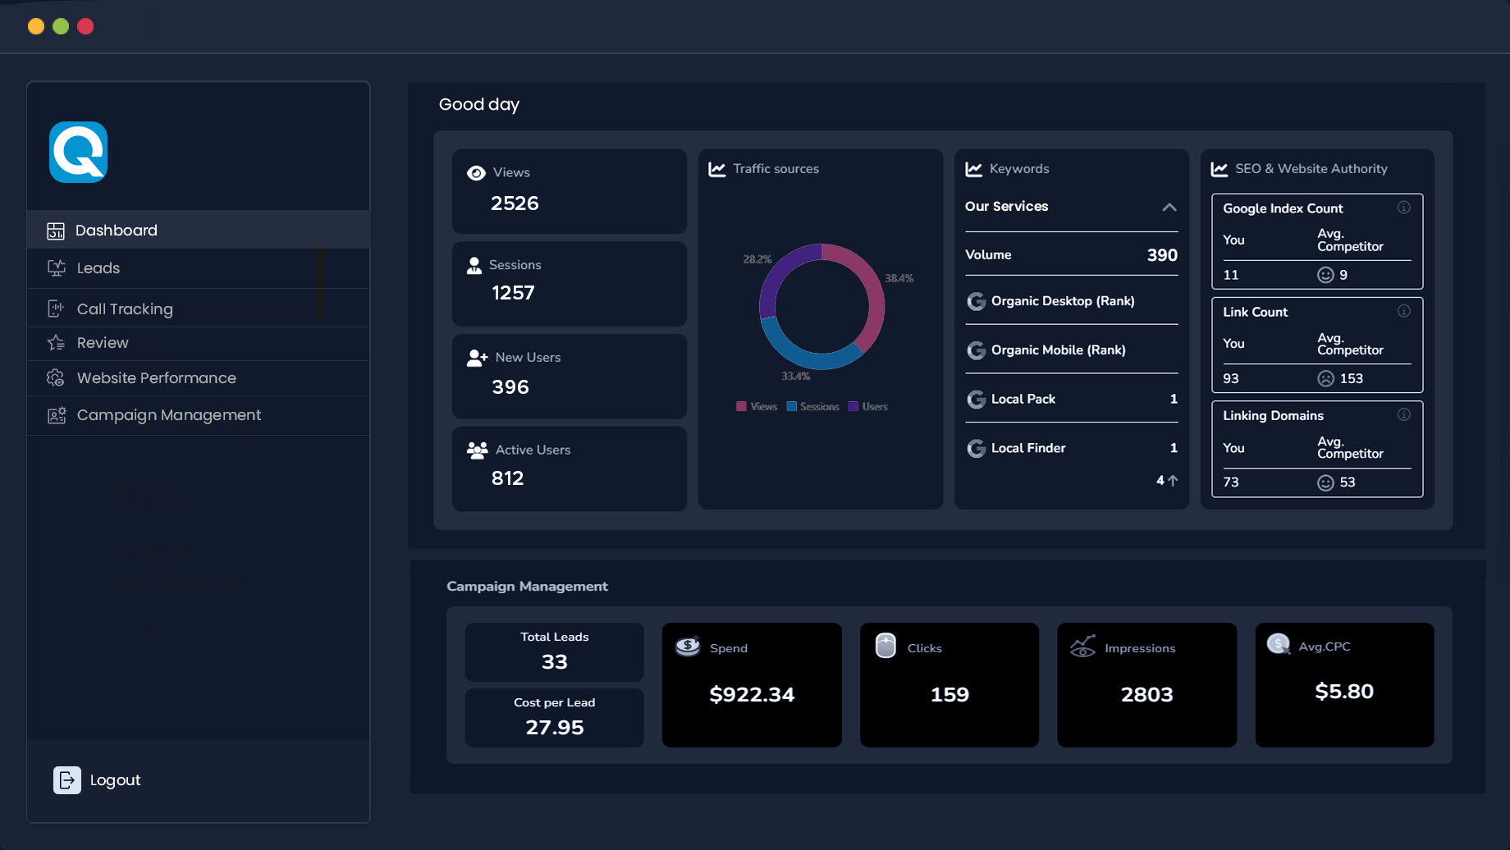Click Google icon beside Organic Desktop (Rank)
This screenshot has height=850, width=1510.
click(976, 301)
